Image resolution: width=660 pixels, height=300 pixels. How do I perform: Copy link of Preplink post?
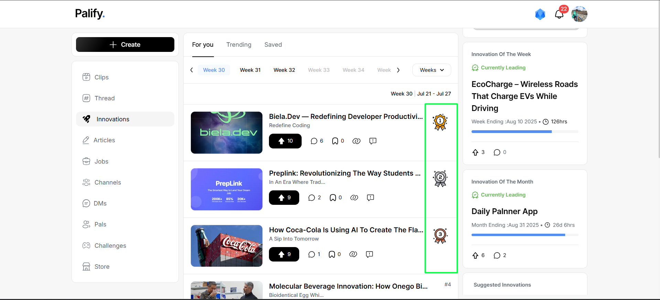click(x=354, y=198)
